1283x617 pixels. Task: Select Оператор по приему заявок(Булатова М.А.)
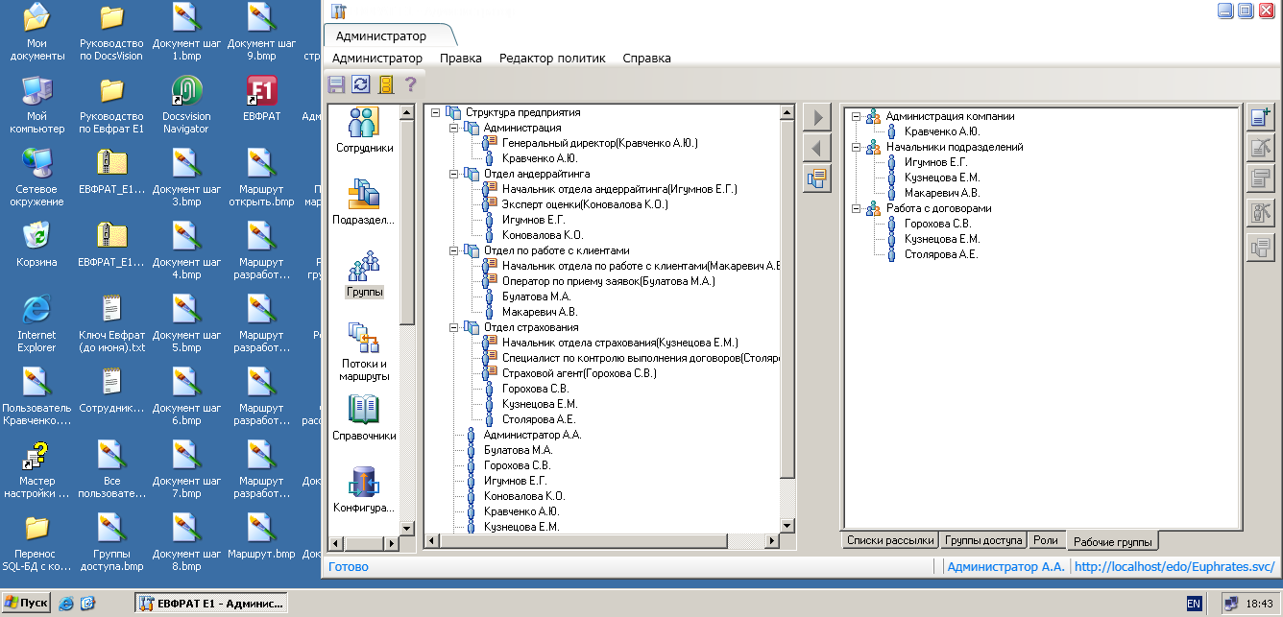tap(609, 281)
